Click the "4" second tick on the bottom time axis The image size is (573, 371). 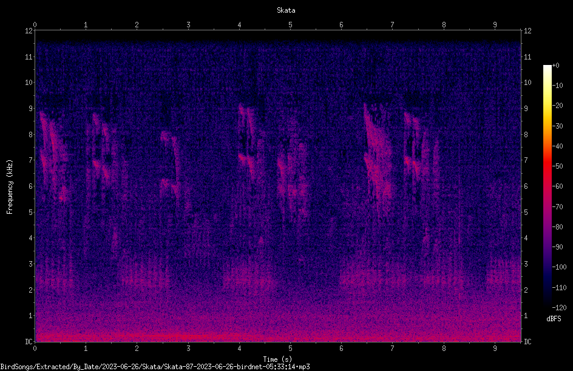(239, 349)
